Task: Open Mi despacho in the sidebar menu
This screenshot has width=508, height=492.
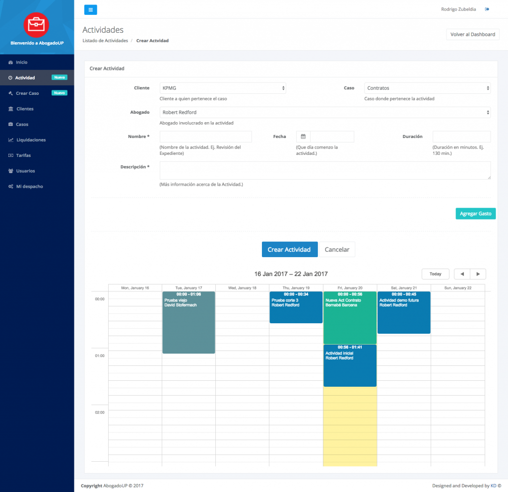Action: [37, 187]
